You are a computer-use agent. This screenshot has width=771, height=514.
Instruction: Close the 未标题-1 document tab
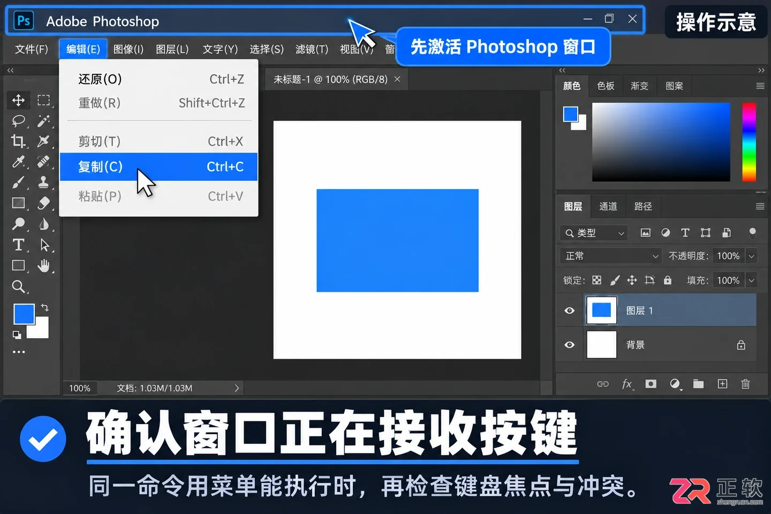(x=397, y=79)
